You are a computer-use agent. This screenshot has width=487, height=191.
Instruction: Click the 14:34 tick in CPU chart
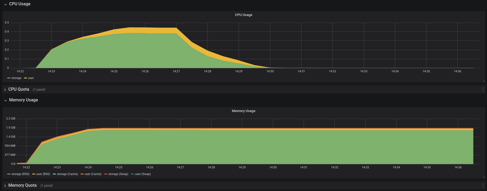click(x=395, y=71)
